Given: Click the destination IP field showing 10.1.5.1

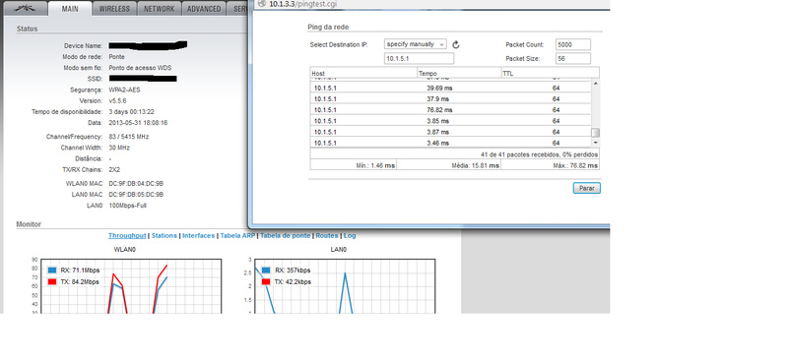Looking at the screenshot, I should (419, 59).
